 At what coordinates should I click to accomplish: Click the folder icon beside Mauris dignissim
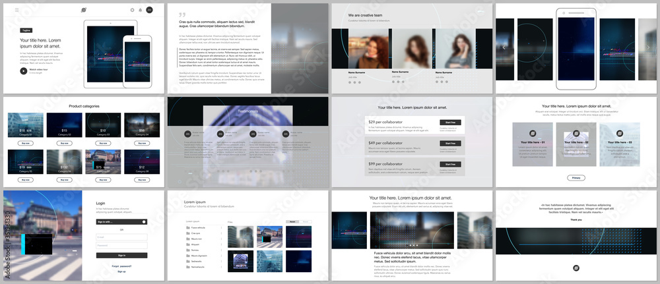point(187,256)
